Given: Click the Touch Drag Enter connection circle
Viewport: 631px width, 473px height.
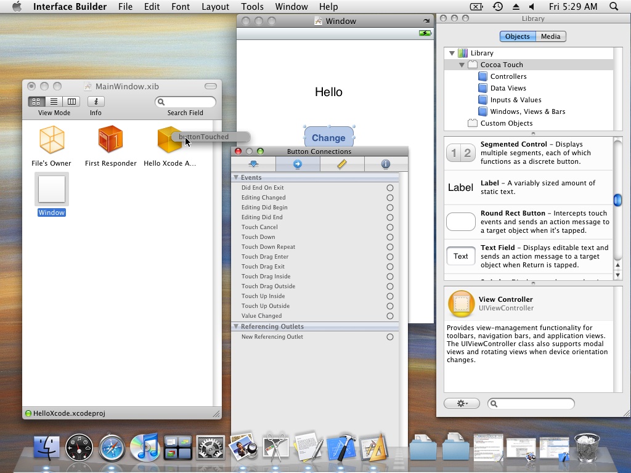Looking at the screenshot, I should click(390, 257).
